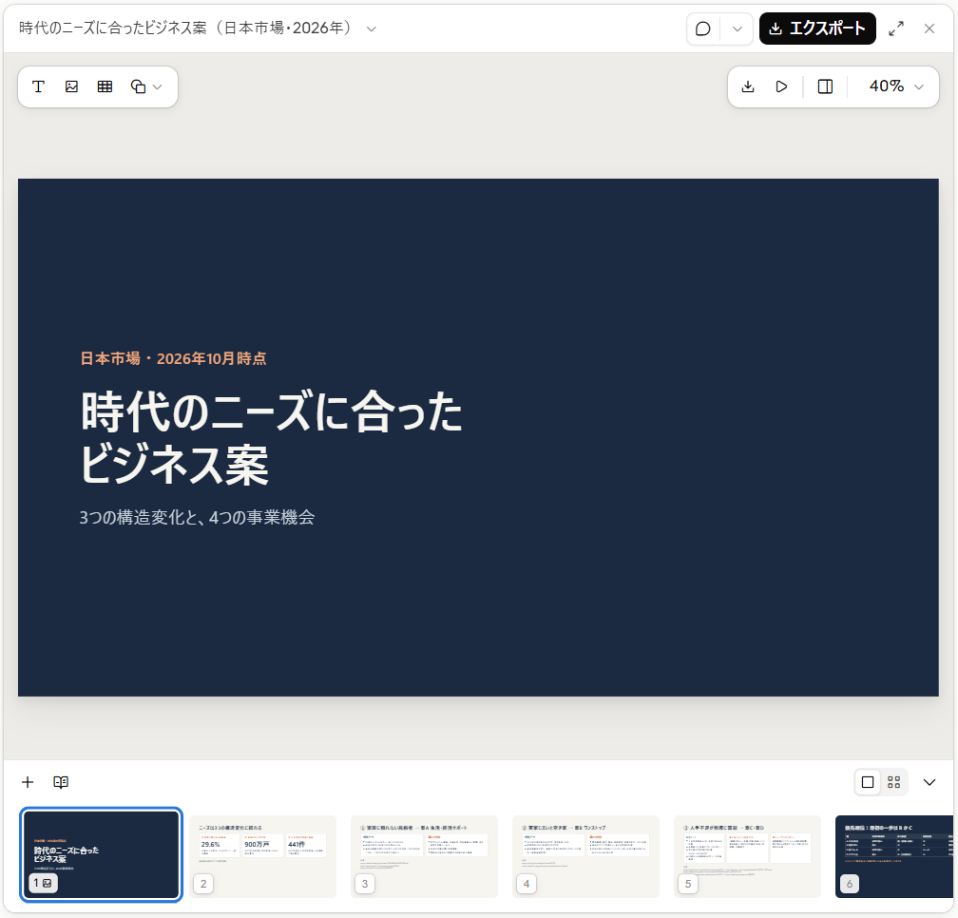Close the presentation panel

(929, 29)
